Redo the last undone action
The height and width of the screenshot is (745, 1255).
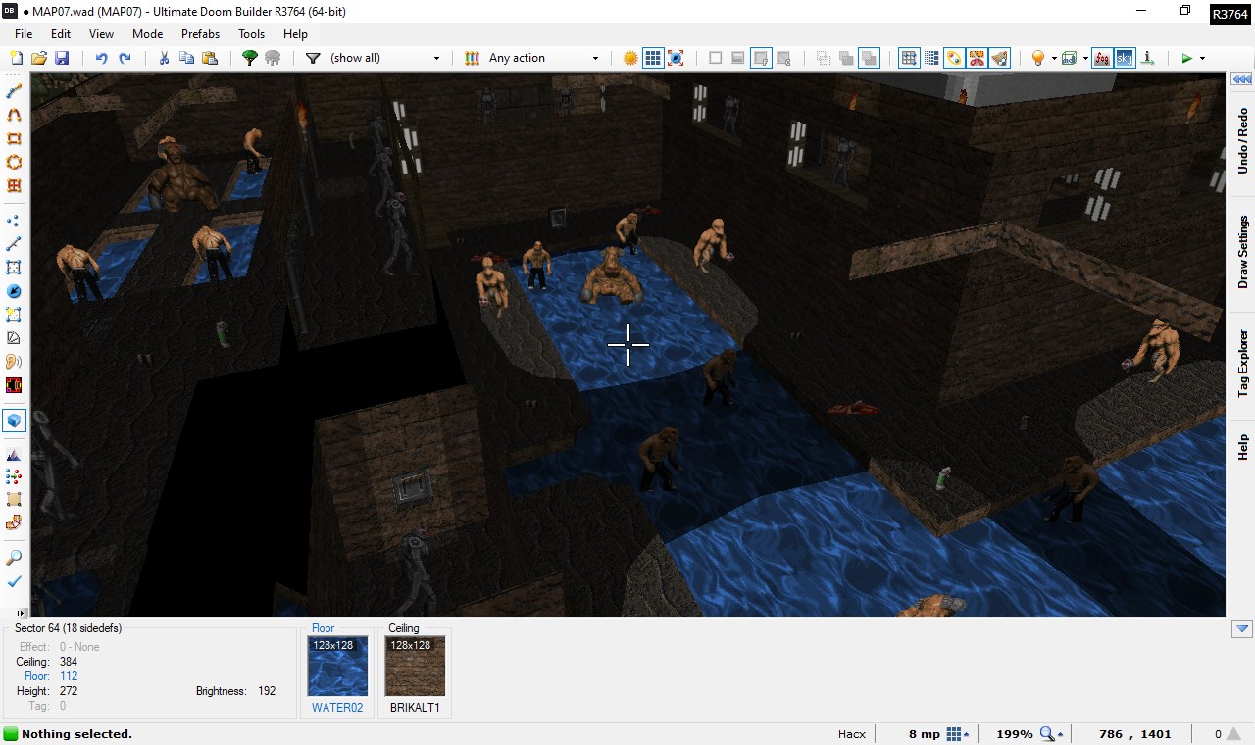pos(125,58)
